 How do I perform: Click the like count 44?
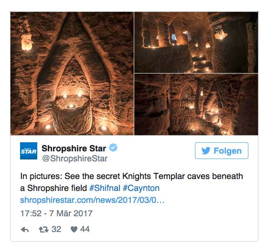pos(85,229)
